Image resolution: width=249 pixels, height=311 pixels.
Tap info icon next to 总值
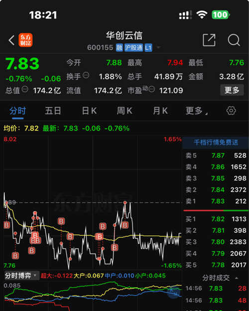click(x=25, y=89)
